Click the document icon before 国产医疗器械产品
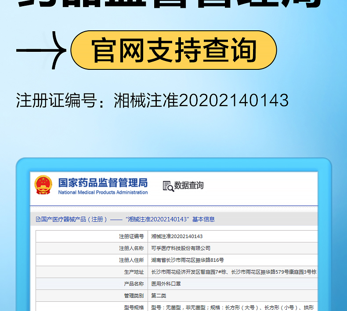 pos(38,219)
